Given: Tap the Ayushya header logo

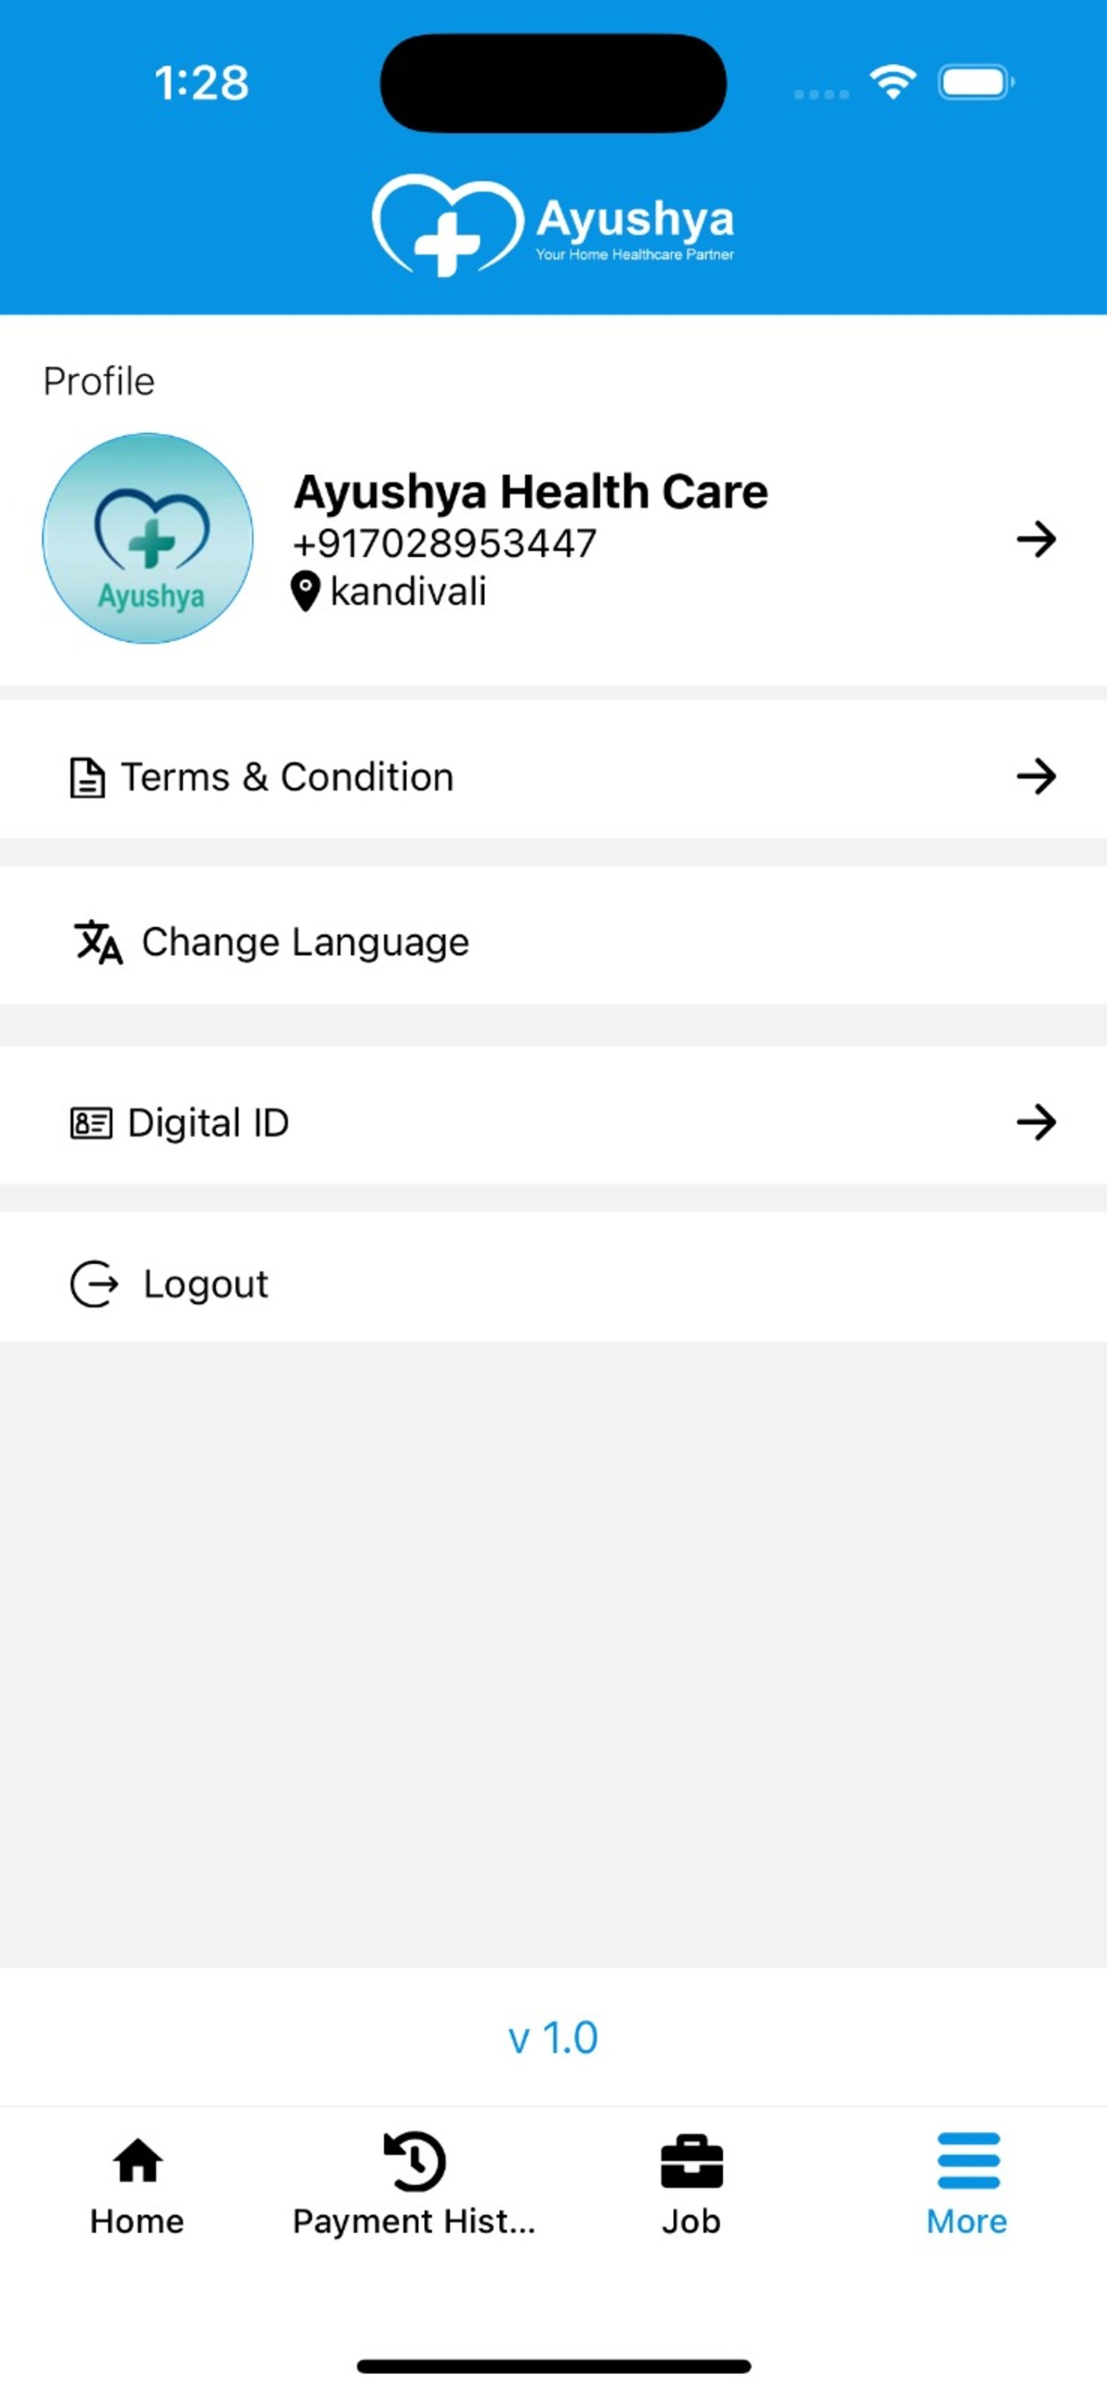Looking at the screenshot, I should point(553,226).
